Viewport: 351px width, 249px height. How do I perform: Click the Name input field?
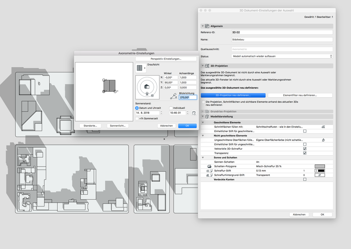[x=282, y=40]
